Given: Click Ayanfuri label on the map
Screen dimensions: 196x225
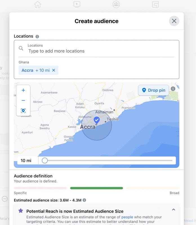Looking at the screenshot, I should 27,132.
